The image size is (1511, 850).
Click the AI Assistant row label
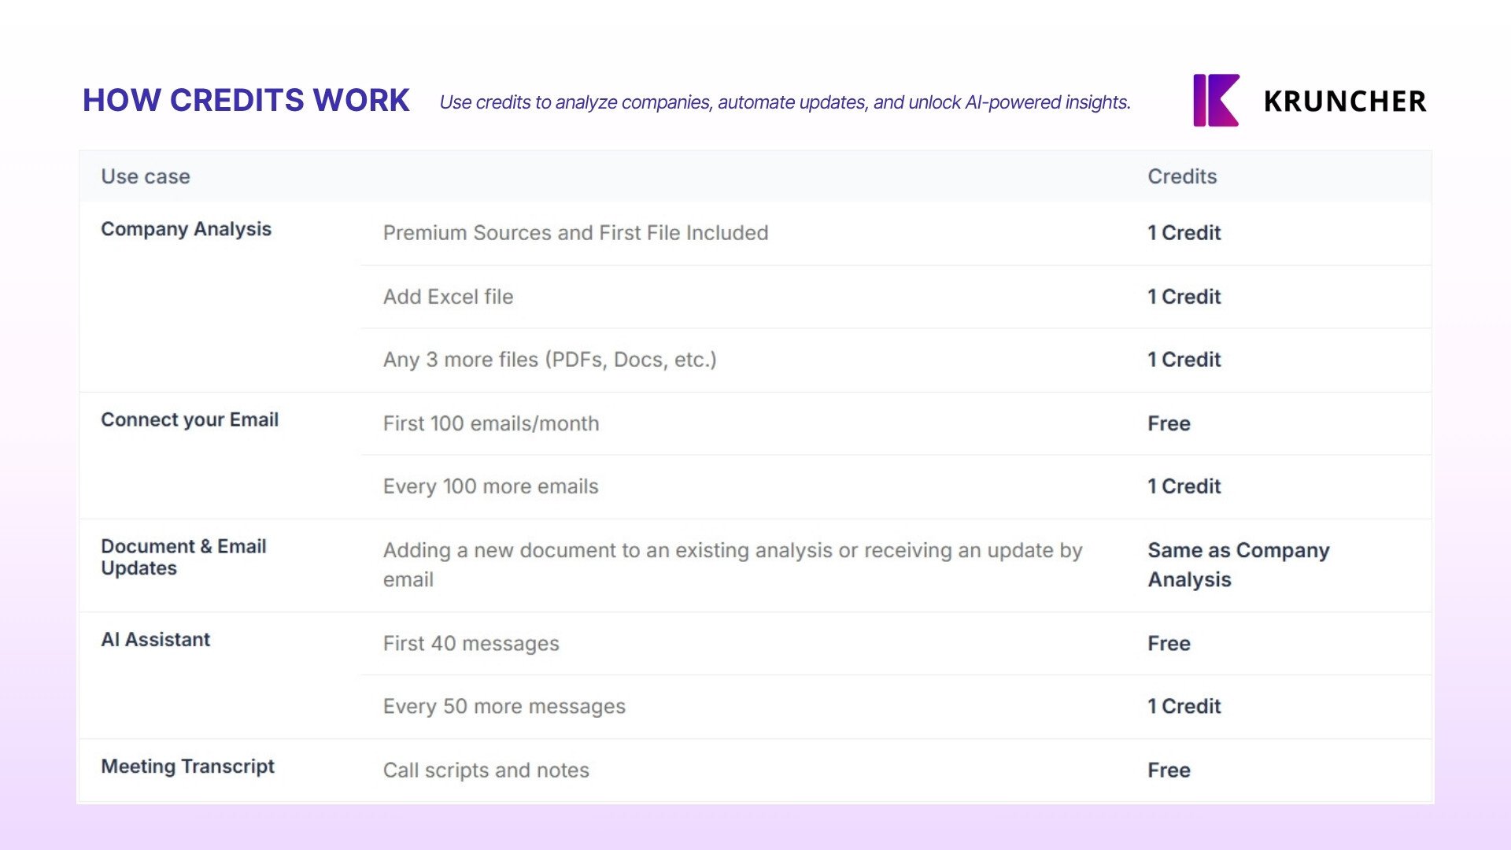click(x=155, y=639)
